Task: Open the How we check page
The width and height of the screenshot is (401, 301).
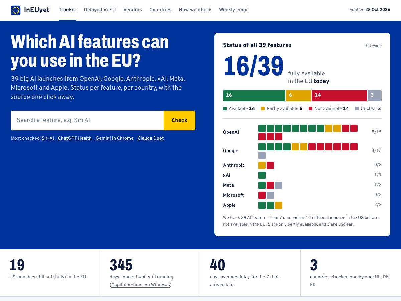Action: point(195,10)
